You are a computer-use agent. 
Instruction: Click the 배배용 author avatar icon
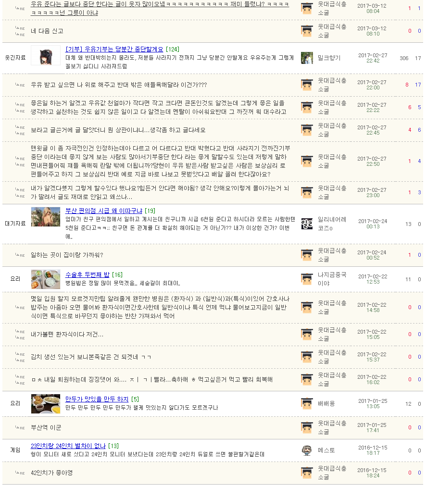[307, 403]
